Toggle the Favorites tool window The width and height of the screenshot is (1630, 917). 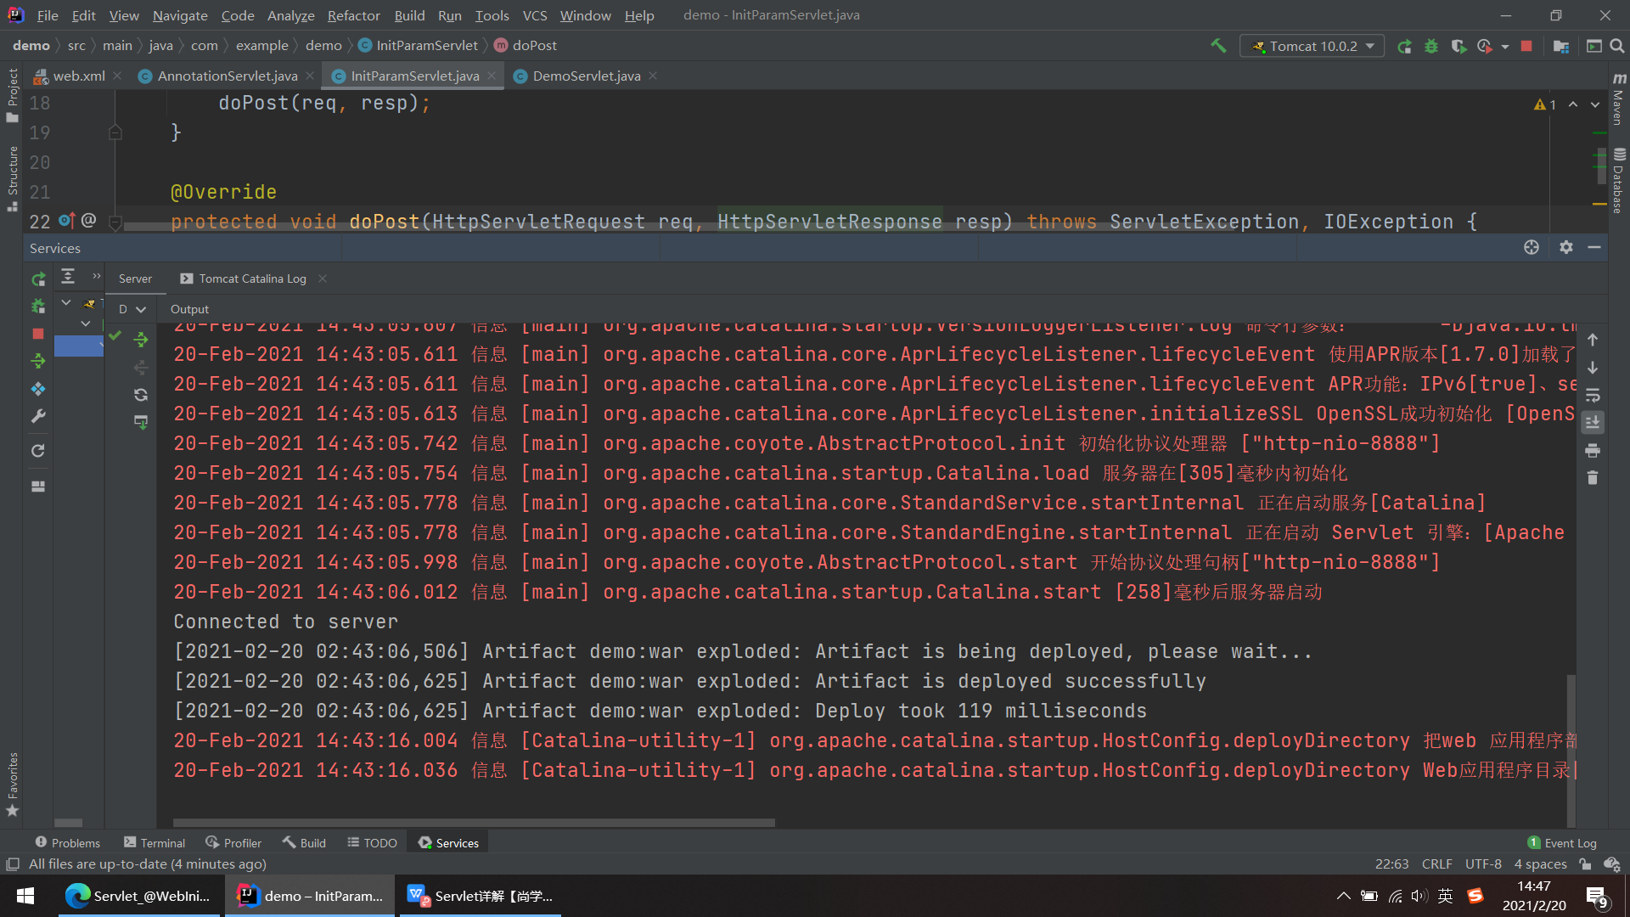(12, 784)
